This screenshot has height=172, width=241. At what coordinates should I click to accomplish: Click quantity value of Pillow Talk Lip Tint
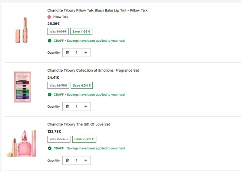click(76, 53)
